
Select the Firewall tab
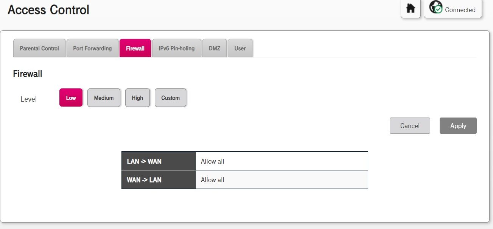click(135, 48)
